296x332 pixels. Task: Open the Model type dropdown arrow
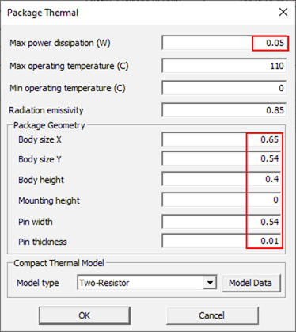tap(210, 283)
